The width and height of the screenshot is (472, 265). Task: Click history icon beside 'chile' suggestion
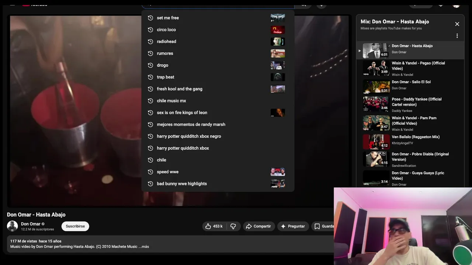[150, 160]
